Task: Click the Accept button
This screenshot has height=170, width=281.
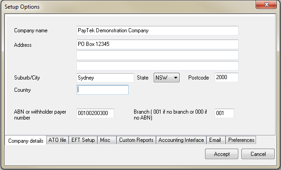Action: click(222, 154)
